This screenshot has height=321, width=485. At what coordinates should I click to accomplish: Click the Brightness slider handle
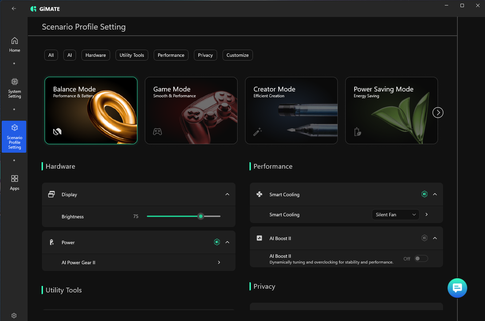click(x=201, y=216)
